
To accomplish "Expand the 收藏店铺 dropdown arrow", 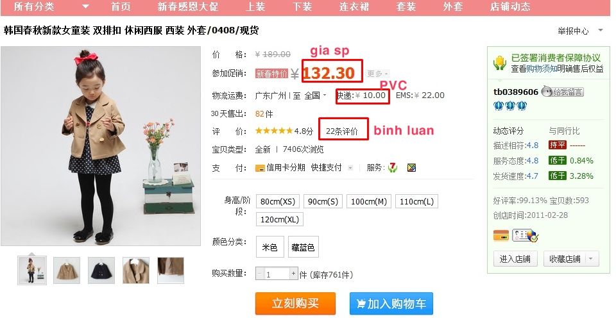I will point(591,259).
